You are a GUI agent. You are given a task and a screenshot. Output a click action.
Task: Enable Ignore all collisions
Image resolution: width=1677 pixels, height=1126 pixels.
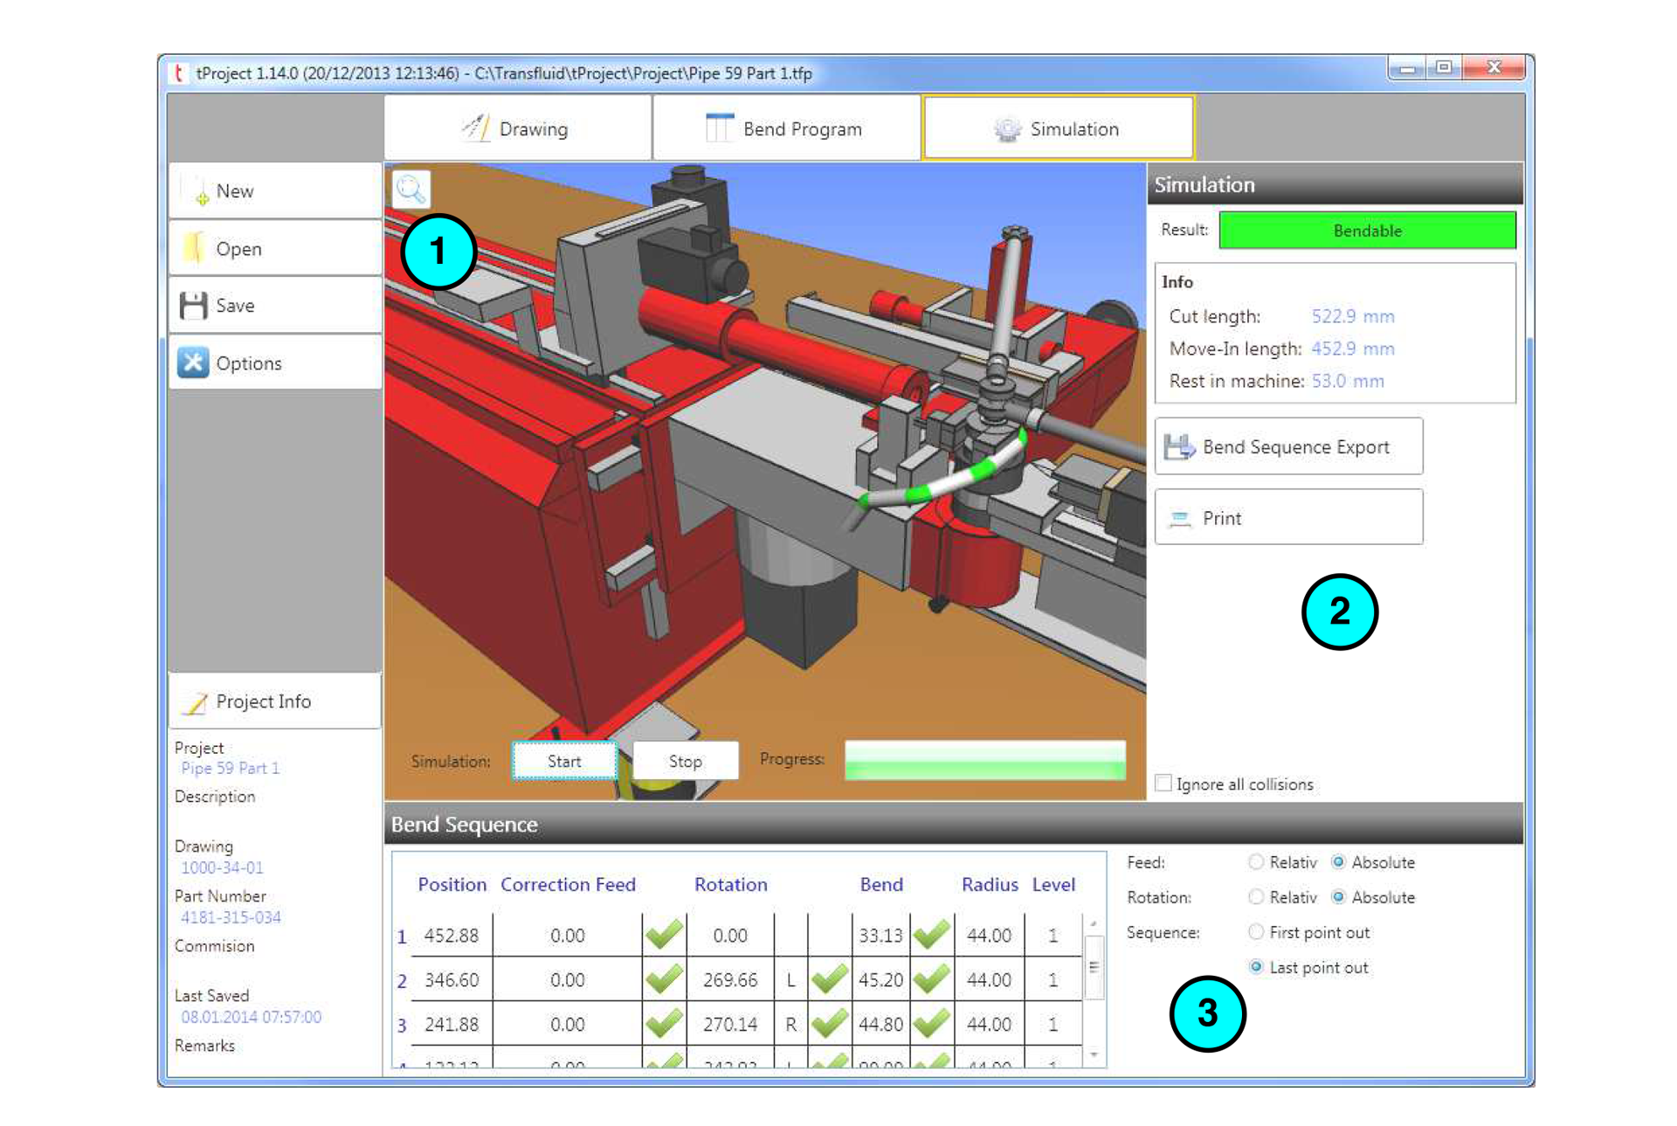[1163, 783]
